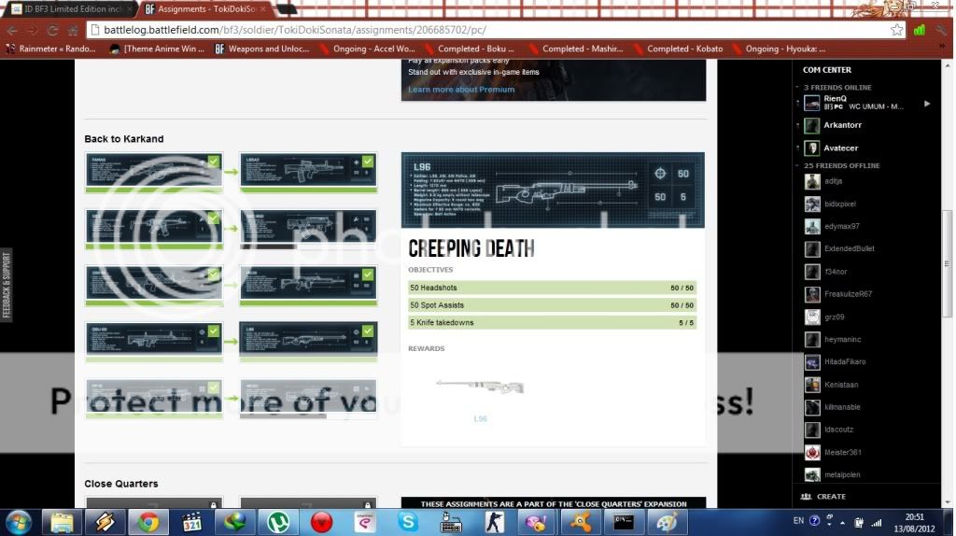Image resolution: width=956 pixels, height=536 pixels.
Task: Click the browser Forward arrow
Action: click(x=32, y=30)
